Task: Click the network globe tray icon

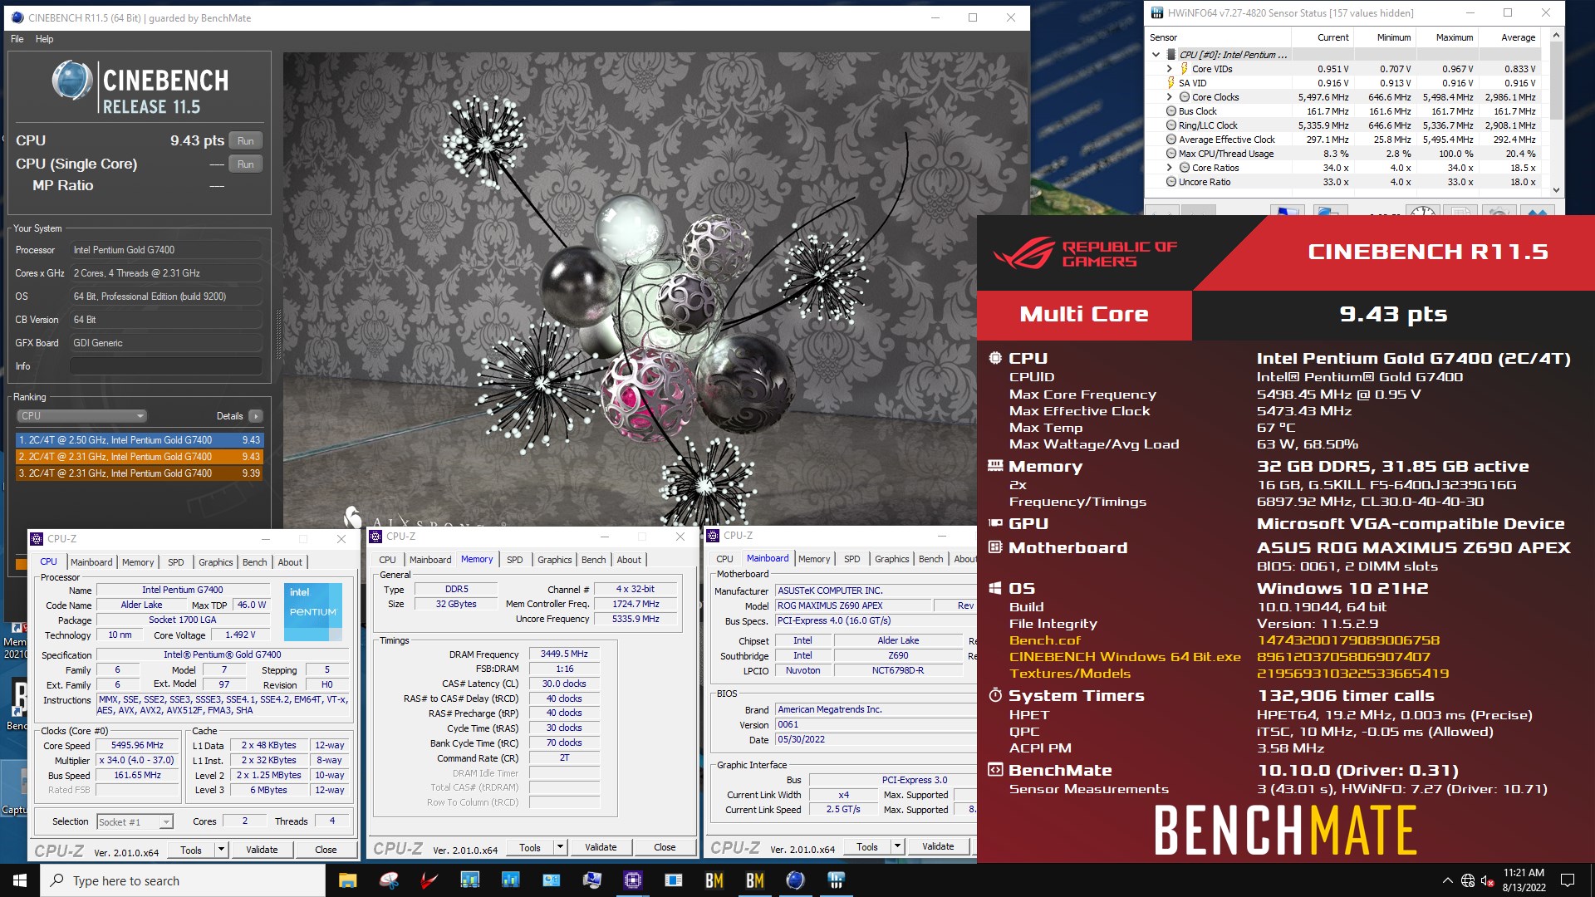Action: pyautogui.click(x=1468, y=880)
